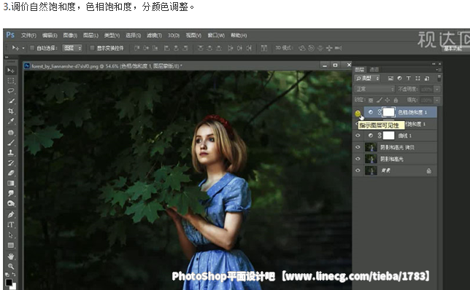Expand the layer opacity dropdown arrow
470x290 pixels.
tap(437, 89)
